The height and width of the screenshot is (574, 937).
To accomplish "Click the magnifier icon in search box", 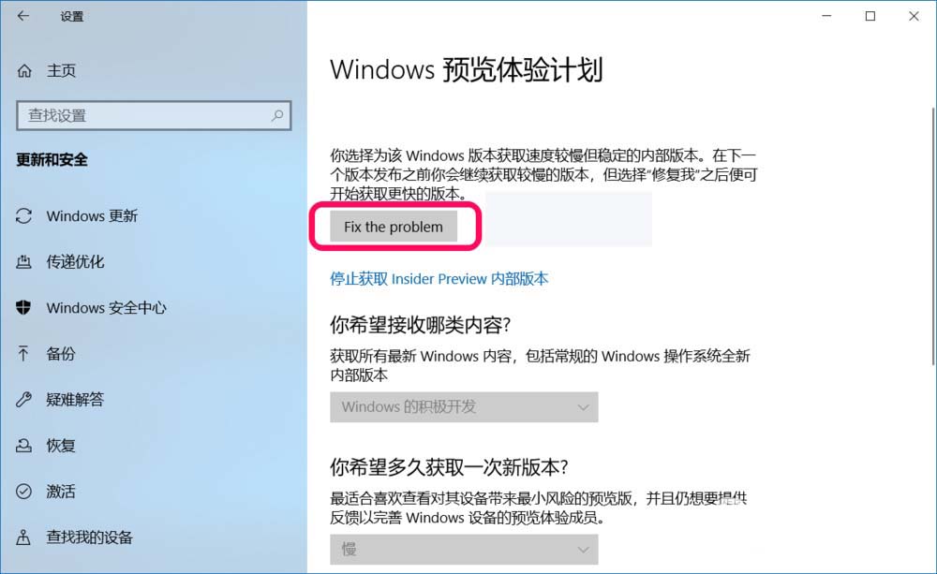I will (x=276, y=115).
